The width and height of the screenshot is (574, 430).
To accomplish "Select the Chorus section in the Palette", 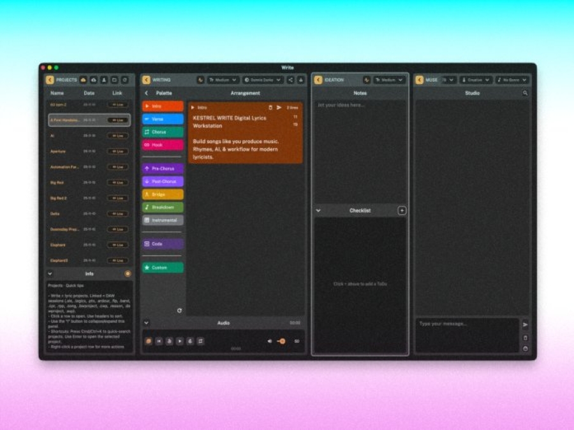I will click(x=163, y=132).
